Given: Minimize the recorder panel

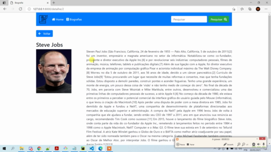Looking at the screenshot, I should (257, 139).
